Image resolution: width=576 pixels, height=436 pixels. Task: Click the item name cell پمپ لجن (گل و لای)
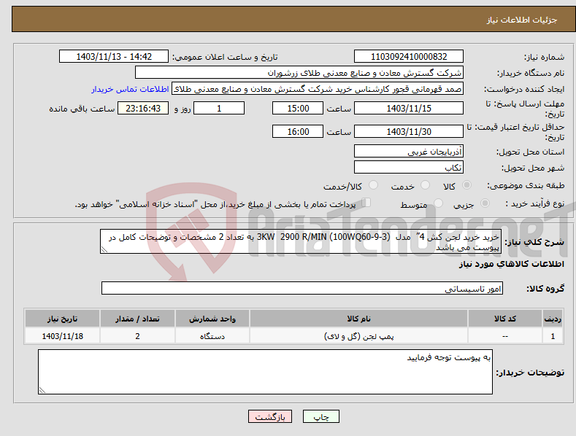358,336
